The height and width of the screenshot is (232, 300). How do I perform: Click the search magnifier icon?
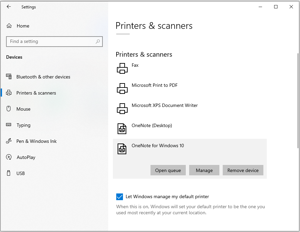click(x=98, y=42)
